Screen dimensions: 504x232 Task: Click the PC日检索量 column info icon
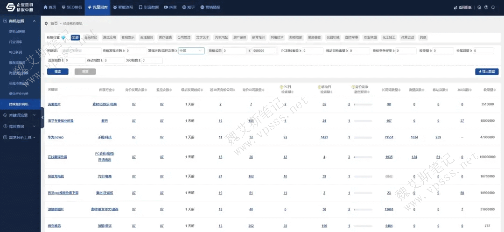pos(281,87)
